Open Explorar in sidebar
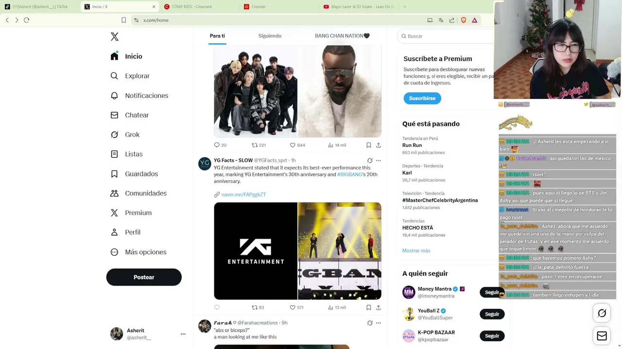The width and height of the screenshot is (622, 349). point(130,76)
